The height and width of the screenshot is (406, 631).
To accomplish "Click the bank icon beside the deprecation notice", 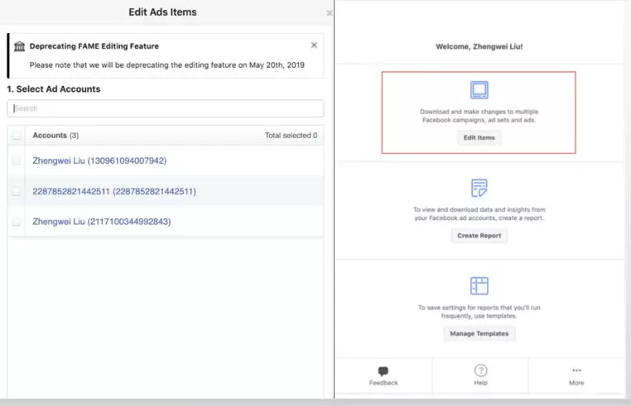I will point(19,46).
